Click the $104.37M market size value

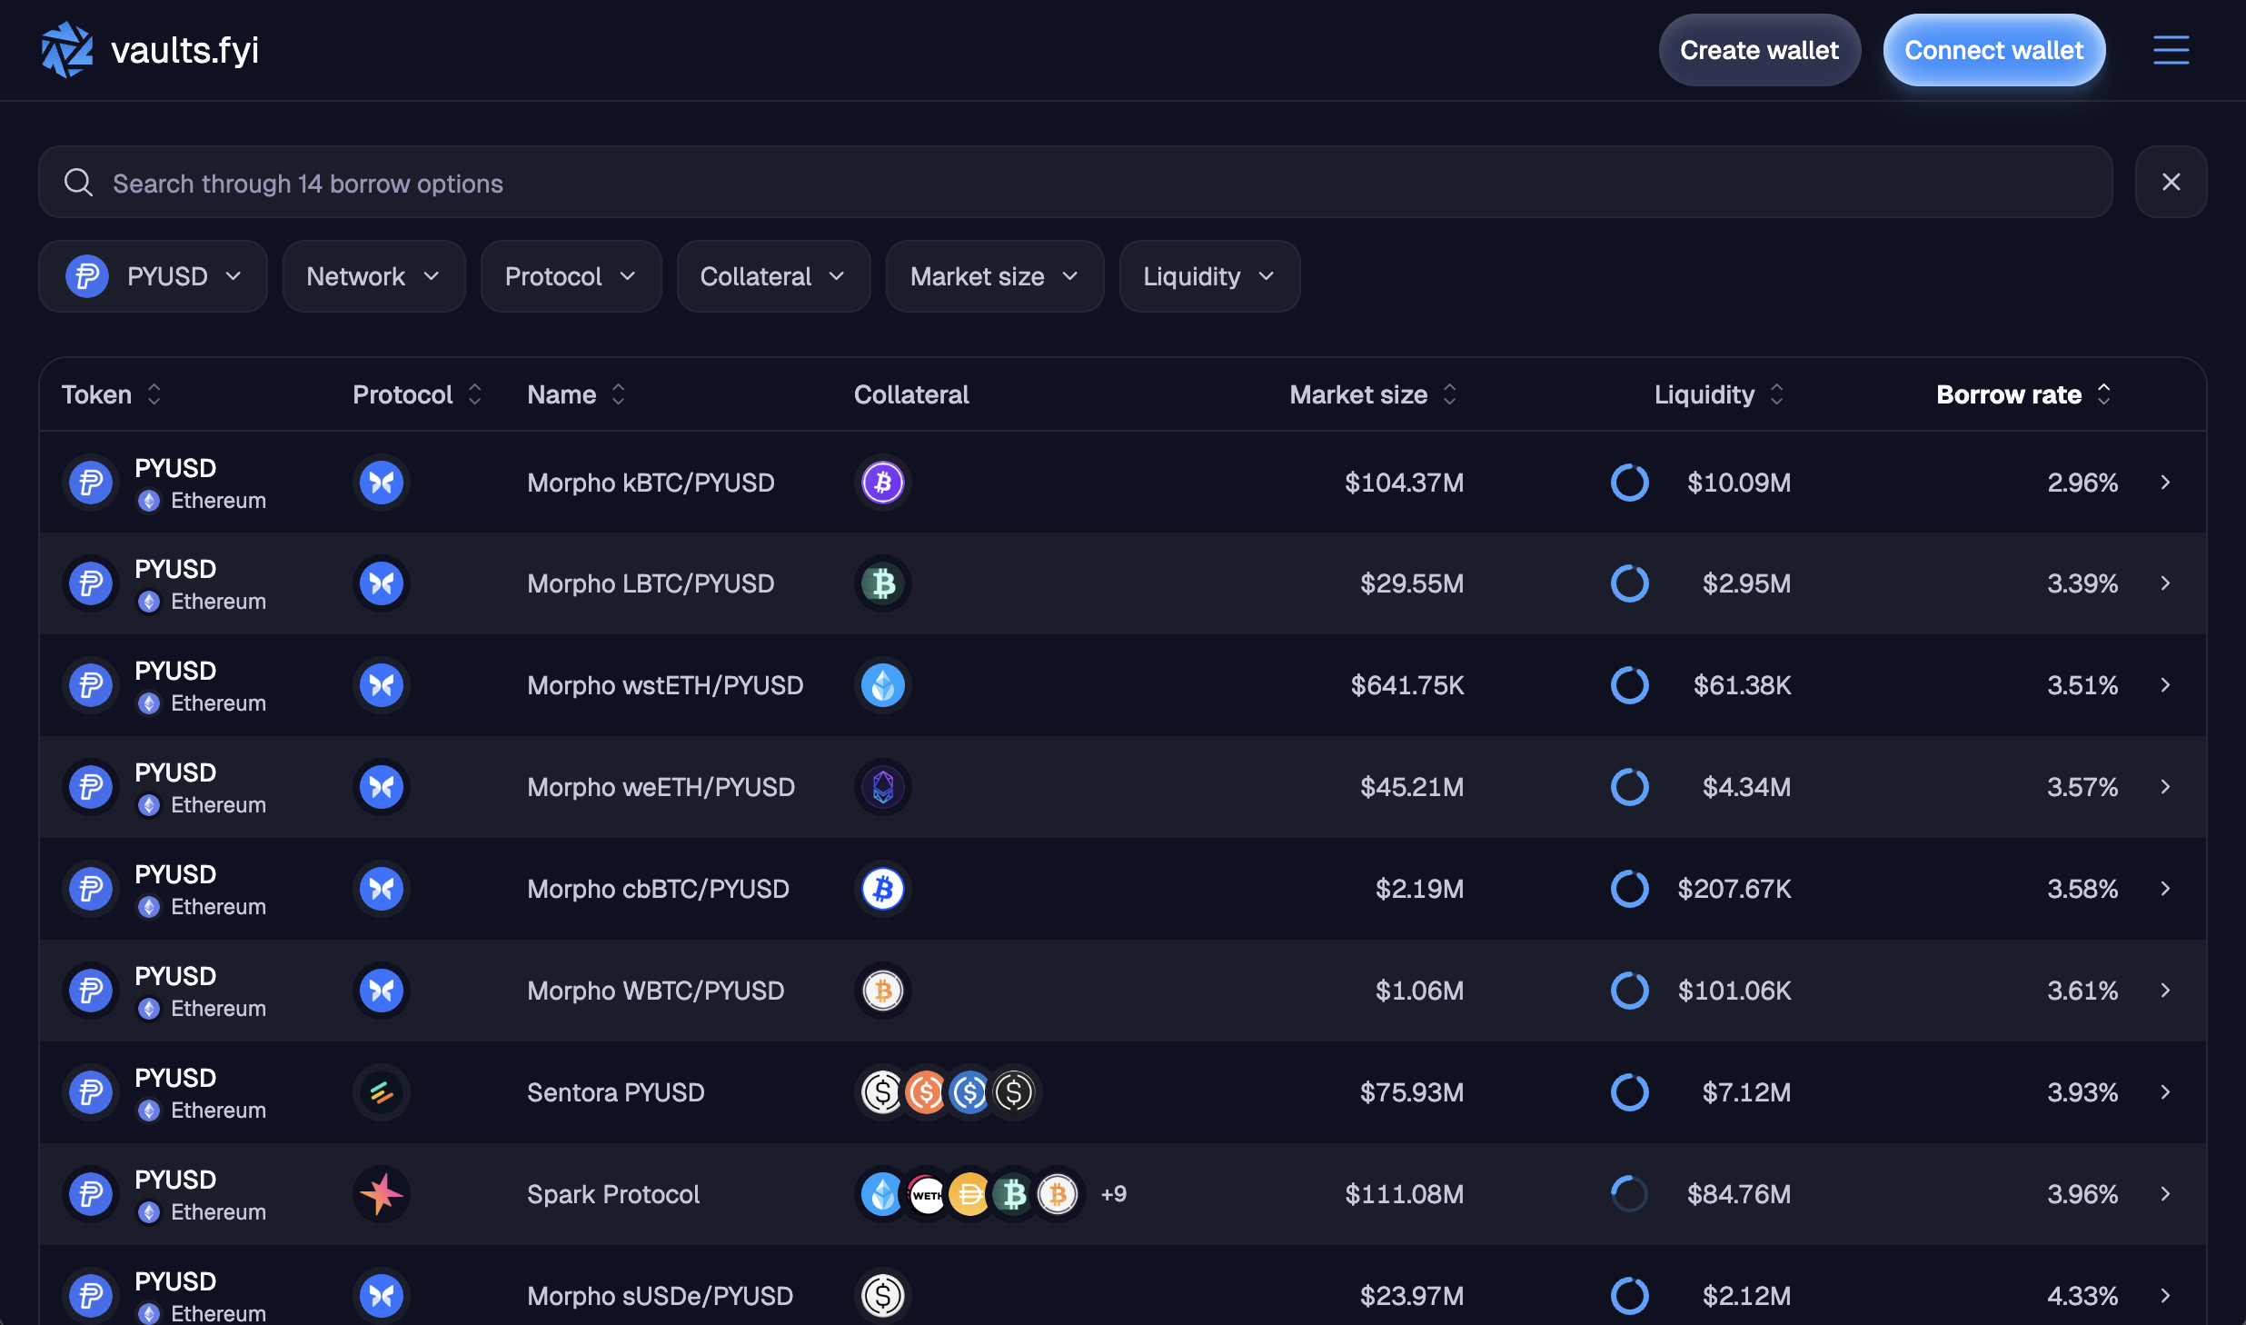pos(1404,483)
